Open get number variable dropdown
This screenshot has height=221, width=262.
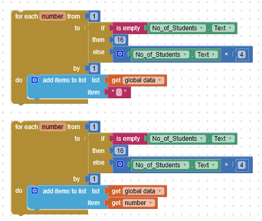click(138, 203)
